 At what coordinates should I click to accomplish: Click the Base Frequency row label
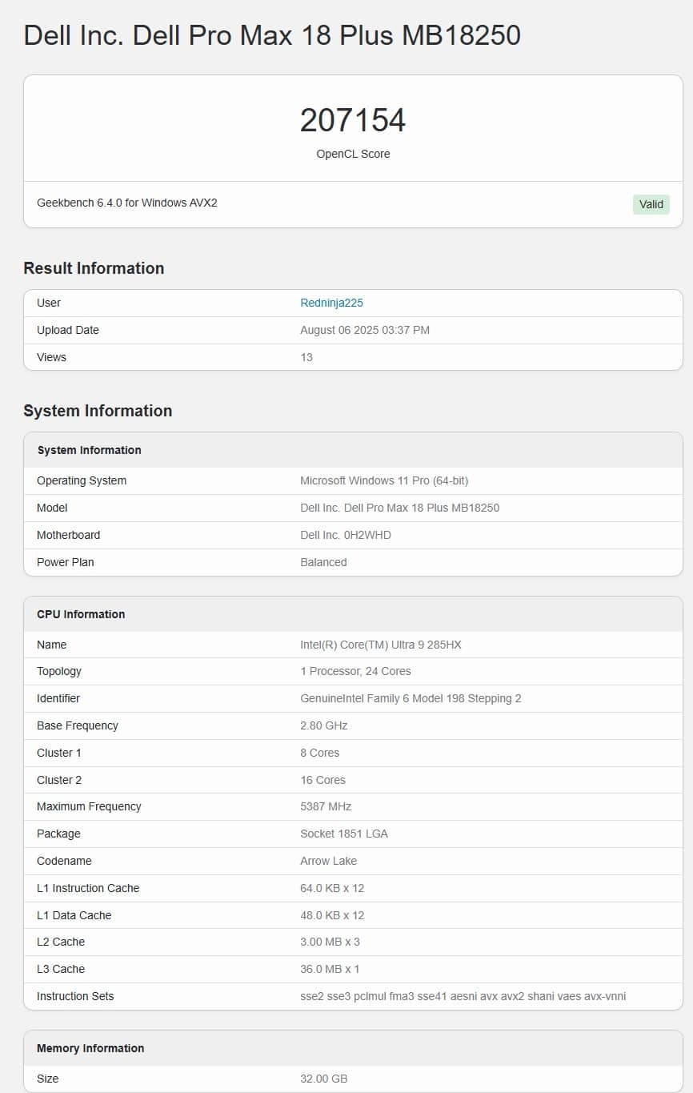[x=78, y=725]
